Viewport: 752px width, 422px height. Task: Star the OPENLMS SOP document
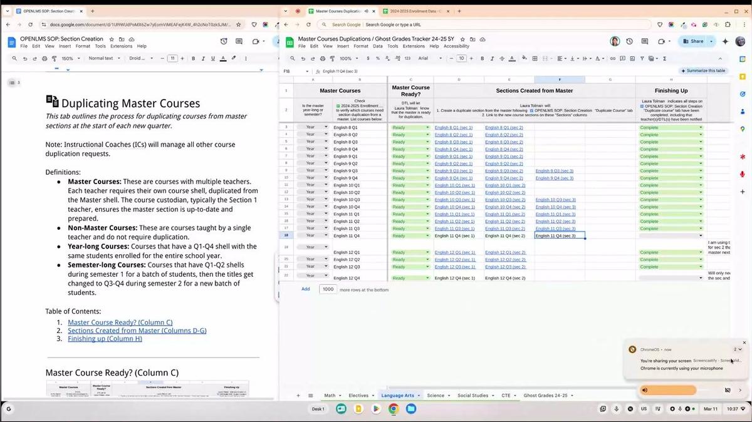[110, 39]
